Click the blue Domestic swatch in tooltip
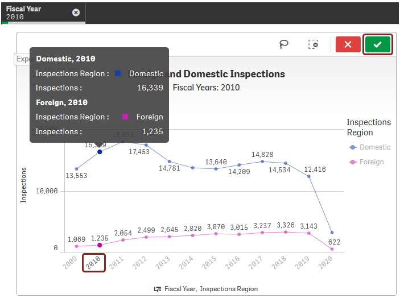 click(117, 73)
